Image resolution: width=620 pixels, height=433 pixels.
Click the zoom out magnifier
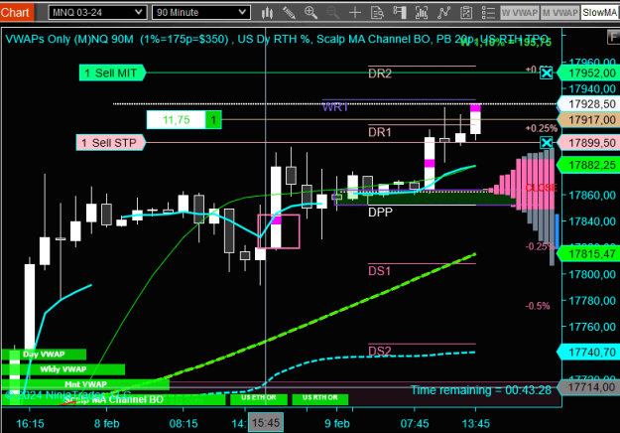point(333,13)
